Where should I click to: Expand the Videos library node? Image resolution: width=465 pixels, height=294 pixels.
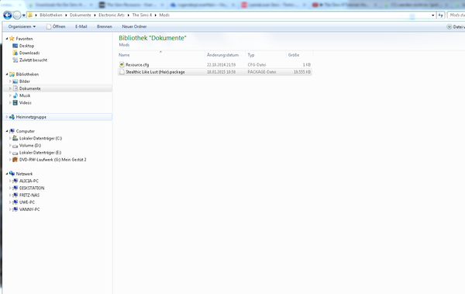pos(10,102)
